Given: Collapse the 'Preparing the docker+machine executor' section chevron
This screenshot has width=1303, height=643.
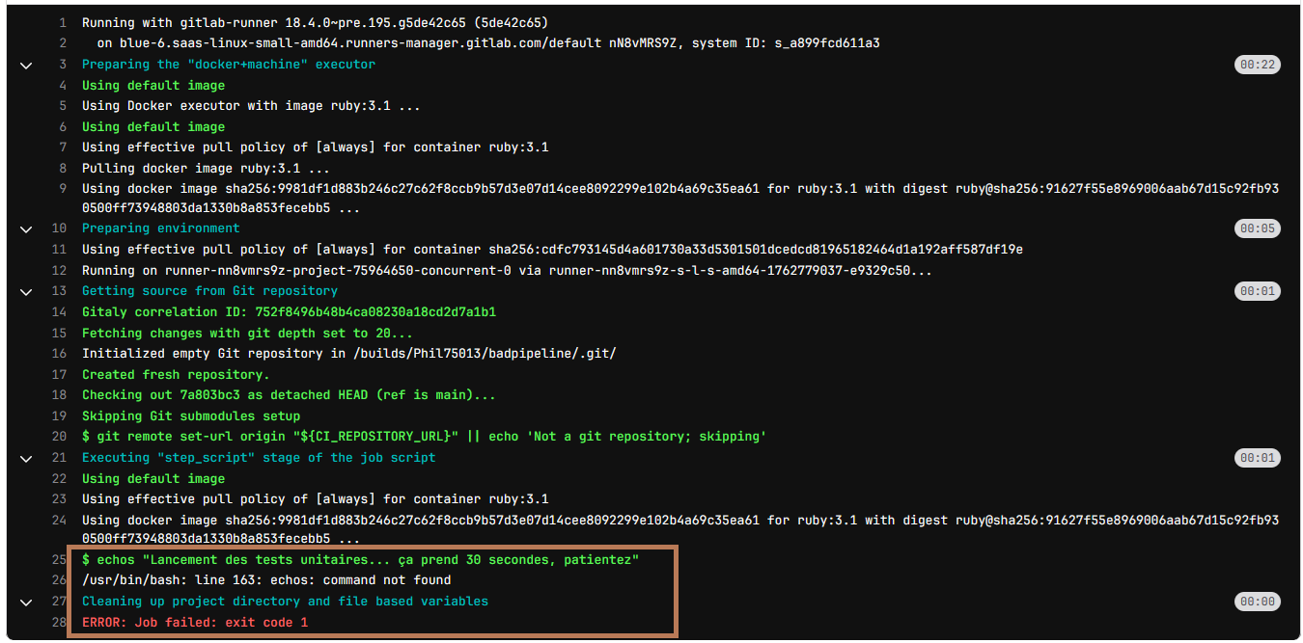Looking at the screenshot, I should [x=26, y=65].
